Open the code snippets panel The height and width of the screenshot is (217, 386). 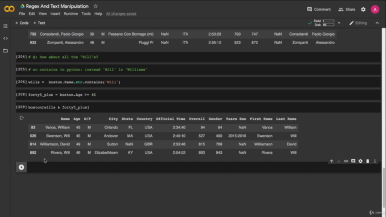point(5,39)
